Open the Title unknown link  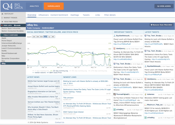click(68, 98)
